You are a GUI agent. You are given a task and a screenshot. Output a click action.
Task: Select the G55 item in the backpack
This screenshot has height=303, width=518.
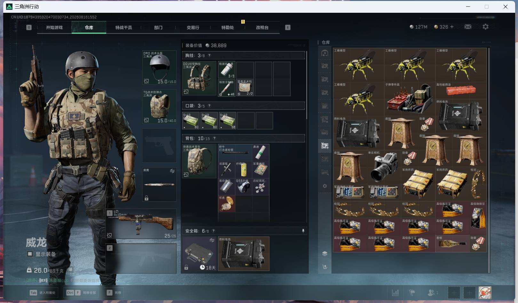click(243, 186)
